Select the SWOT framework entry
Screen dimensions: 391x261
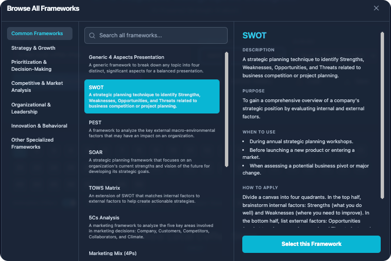(152, 96)
